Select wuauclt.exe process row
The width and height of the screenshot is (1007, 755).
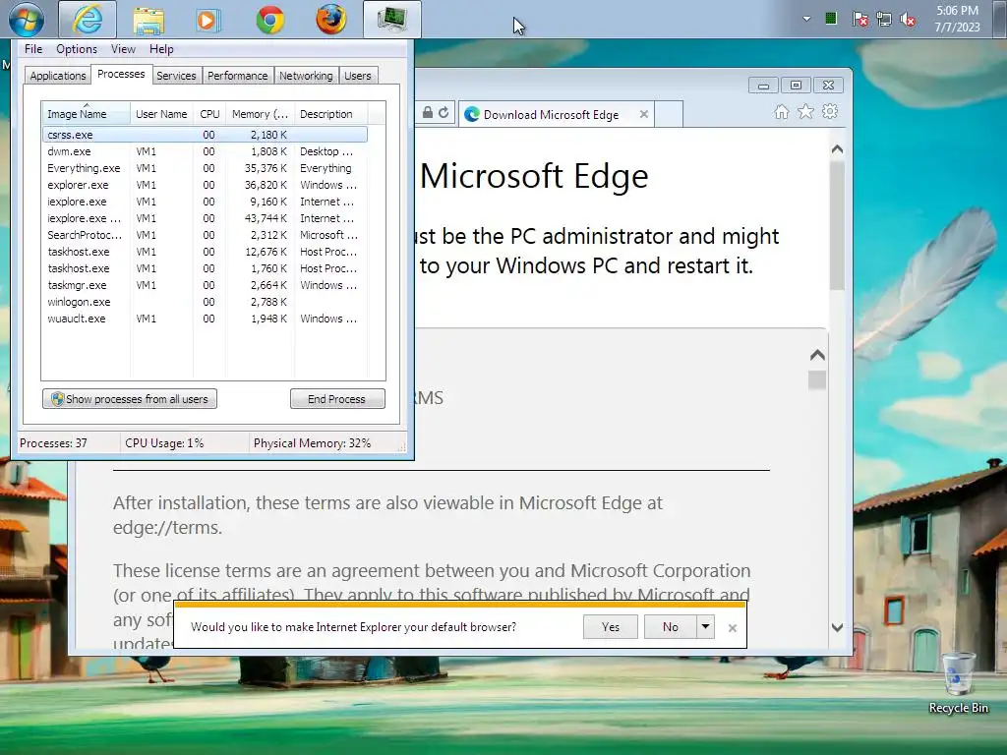(x=205, y=319)
